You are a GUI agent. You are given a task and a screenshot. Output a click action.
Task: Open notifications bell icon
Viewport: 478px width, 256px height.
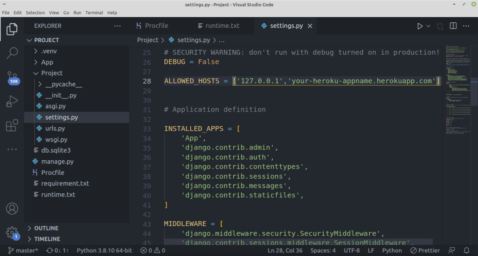466,250
